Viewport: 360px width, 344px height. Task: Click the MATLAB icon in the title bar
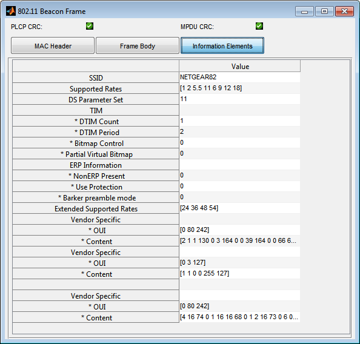click(11, 11)
